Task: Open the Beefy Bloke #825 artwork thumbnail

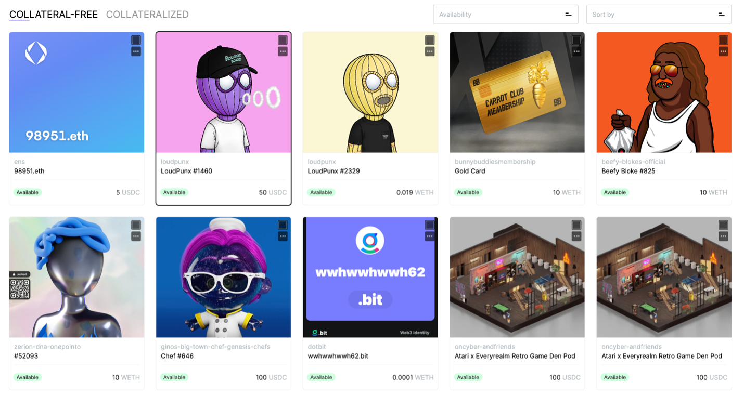Action: pos(664,93)
